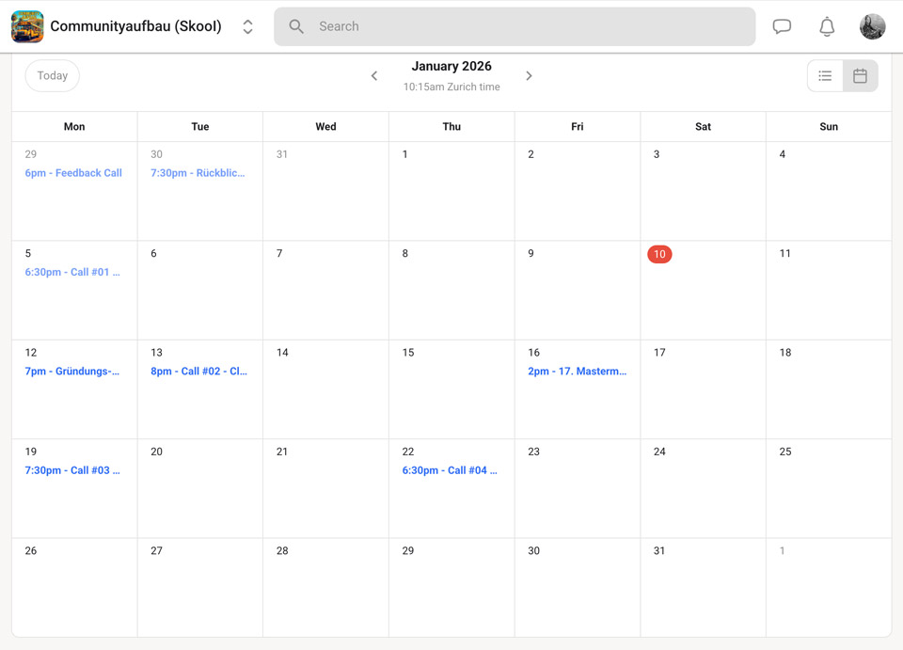This screenshot has width=903, height=650.
Task: Expand the community switcher chevrons
Action: [x=247, y=26]
